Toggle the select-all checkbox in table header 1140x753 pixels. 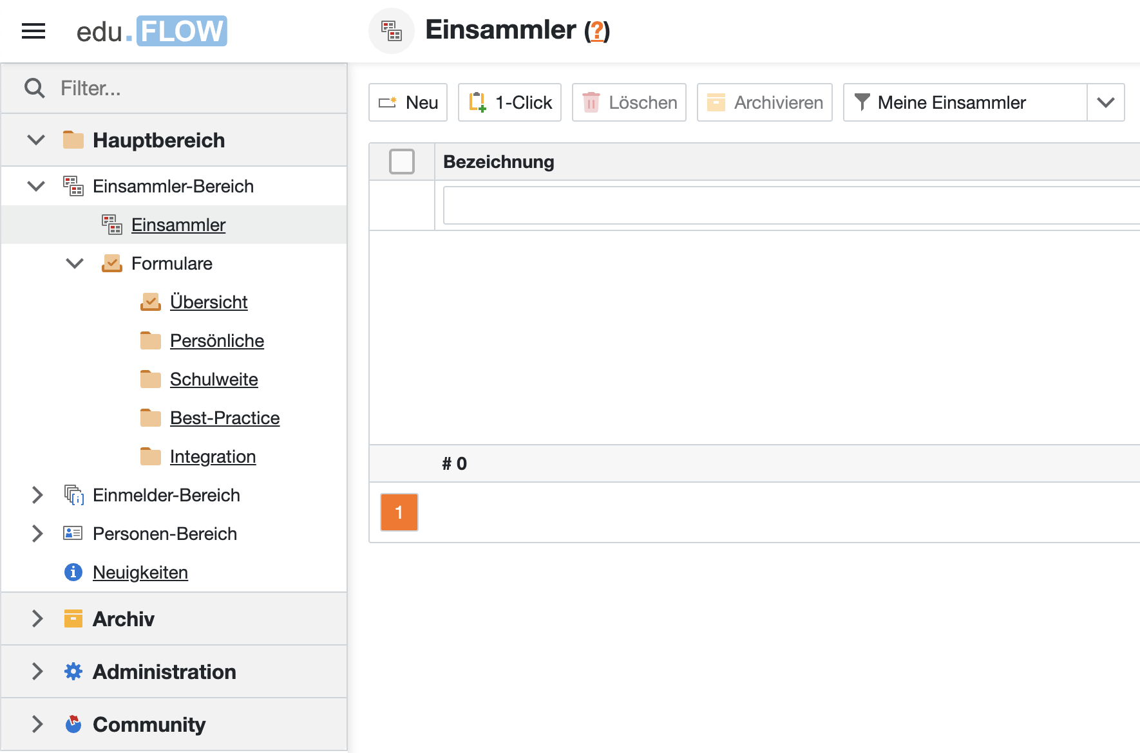(x=402, y=162)
